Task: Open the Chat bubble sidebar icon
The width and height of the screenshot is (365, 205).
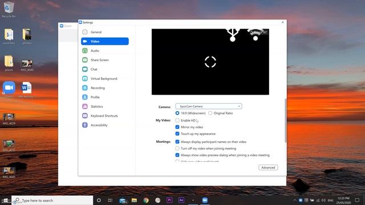Action: (85, 69)
